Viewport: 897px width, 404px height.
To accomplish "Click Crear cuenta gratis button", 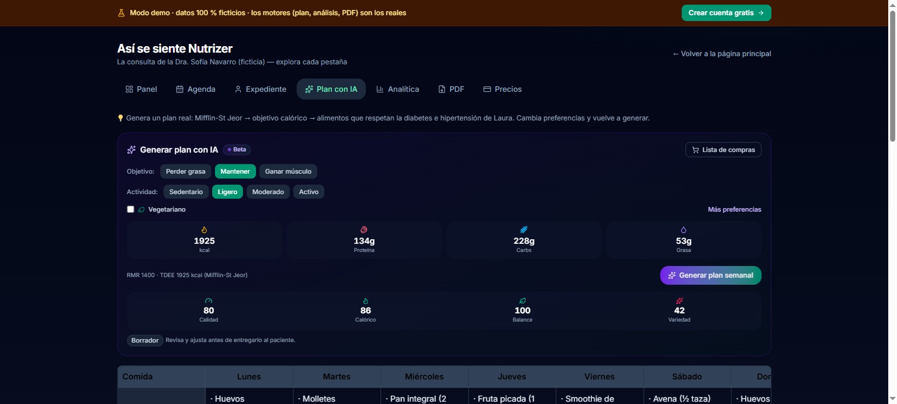I will click(x=726, y=13).
